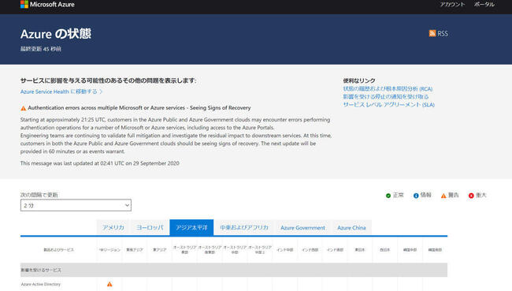The image size is (512, 291).
Task: Select the アジア太平洋 tab
Action: (x=191, y=228)
